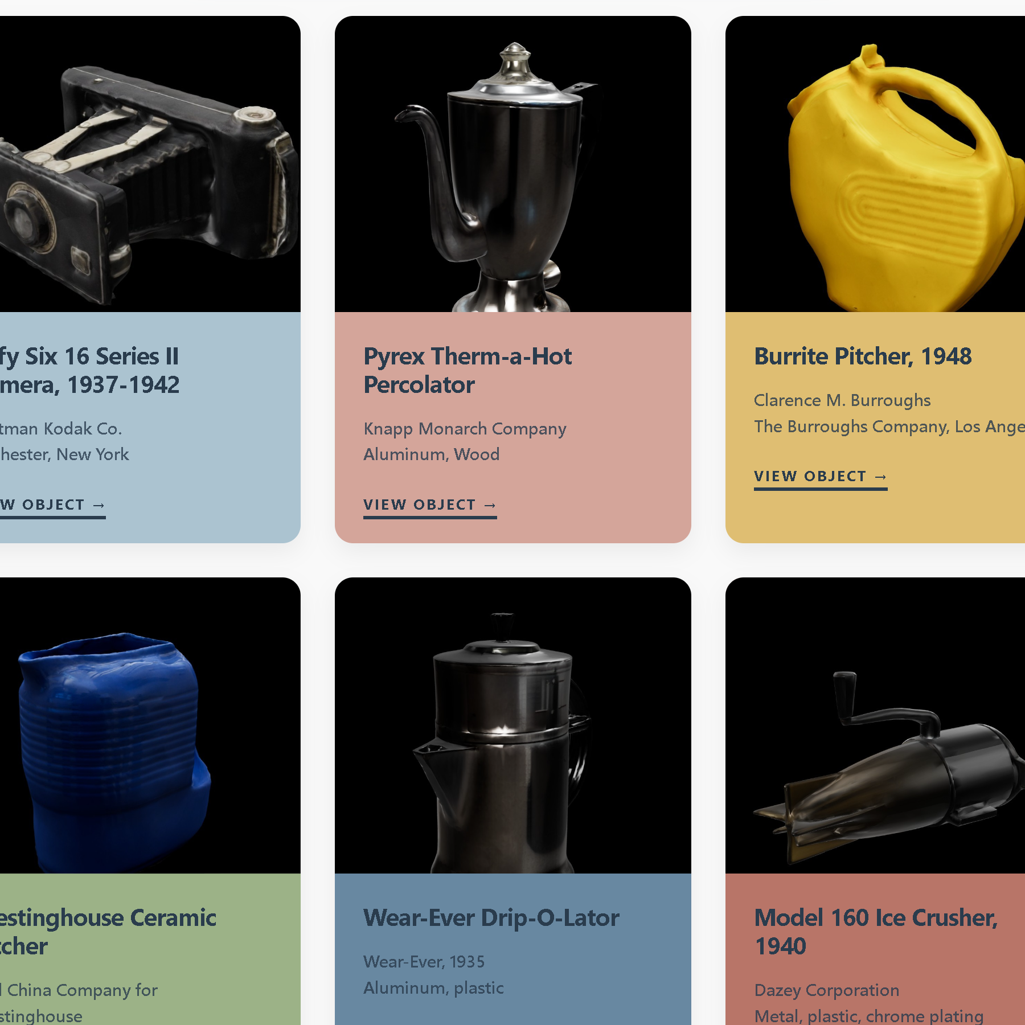Viewport: 1025px width, 1025px height.
Task: Open Kodak camera View Object link
Action: (x=52, y=505)
